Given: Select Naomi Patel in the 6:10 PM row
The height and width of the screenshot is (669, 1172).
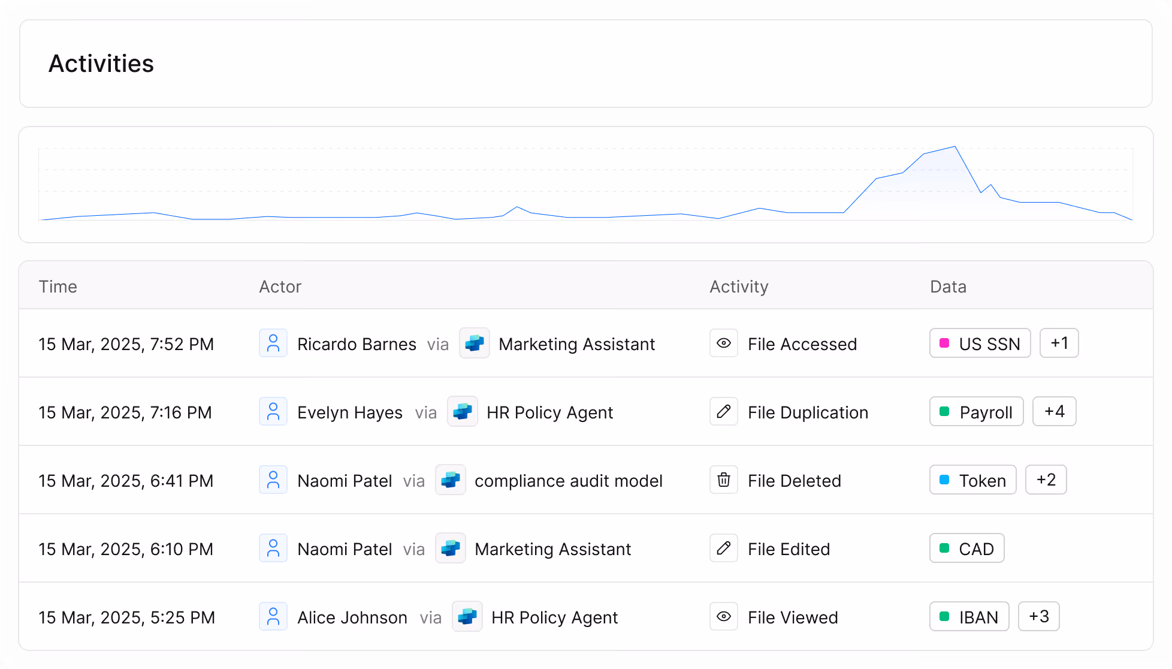Looking at the screenshot, I should point(345,549).
